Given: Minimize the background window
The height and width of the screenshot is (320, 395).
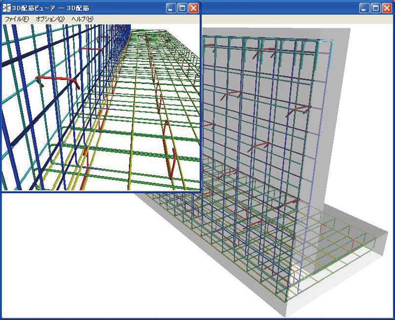Looking at the screenshot, I should pyautogui.click(x=364, y=8).
